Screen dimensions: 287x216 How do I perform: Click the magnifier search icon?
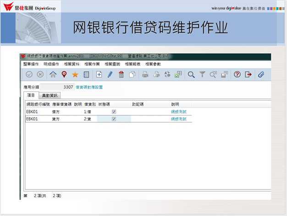click(191, 74)
